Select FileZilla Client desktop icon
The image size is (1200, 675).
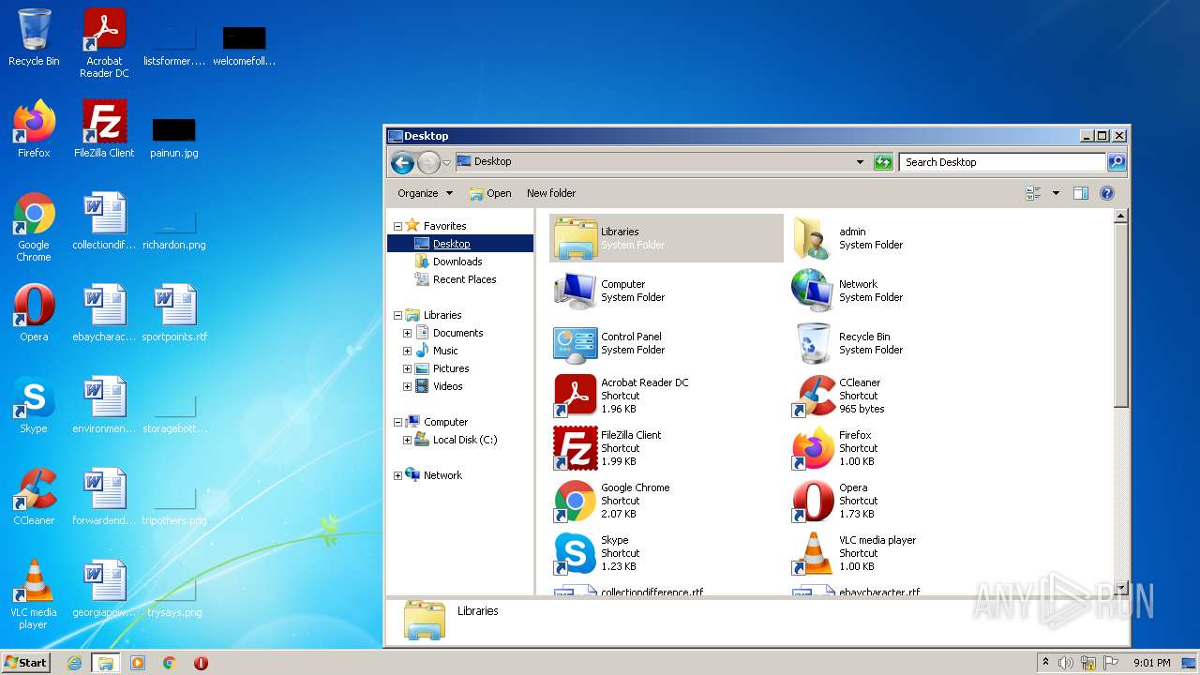click(x=104, y=129)
